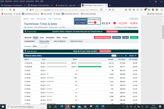The width and height of the screenshot is (164, 109).
Task: Click the info icon beside first 17:35:04 row
Action: click(x=31, y=63)
